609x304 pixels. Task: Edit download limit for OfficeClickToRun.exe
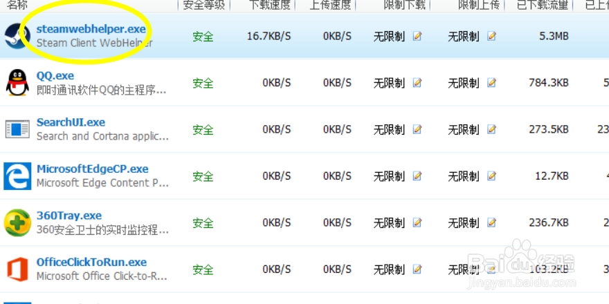pos(417,269)
